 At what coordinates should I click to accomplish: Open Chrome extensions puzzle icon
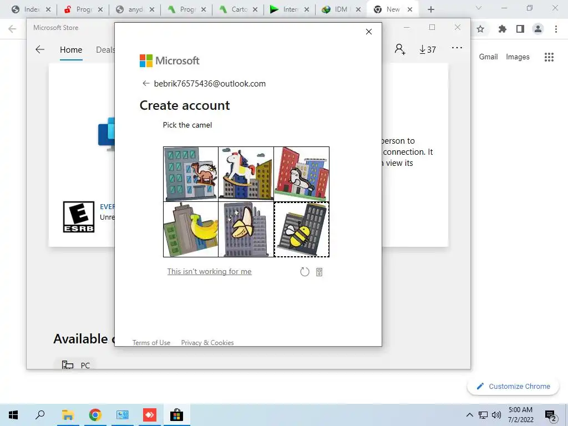pos(502,29)
